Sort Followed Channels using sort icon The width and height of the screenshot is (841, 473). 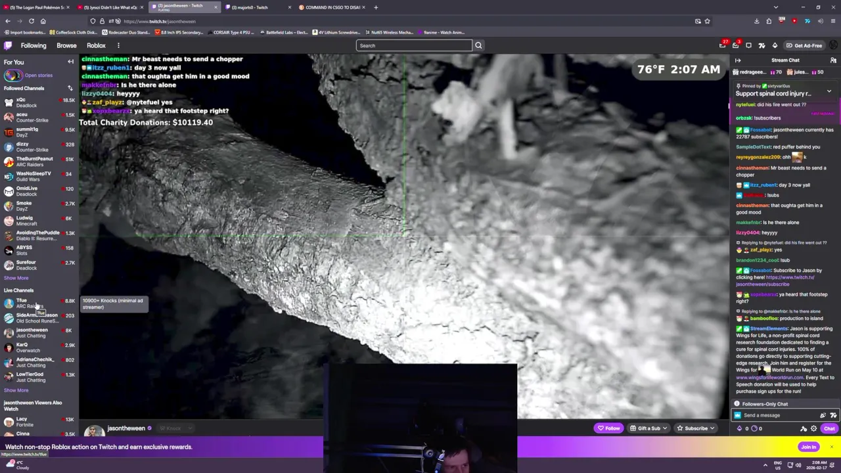point(70,88)
